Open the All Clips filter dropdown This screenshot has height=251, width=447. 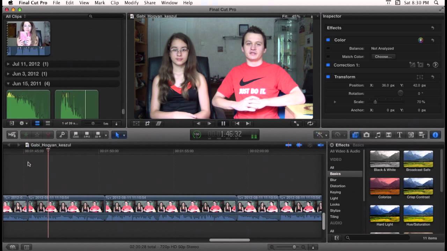point(16,16)
